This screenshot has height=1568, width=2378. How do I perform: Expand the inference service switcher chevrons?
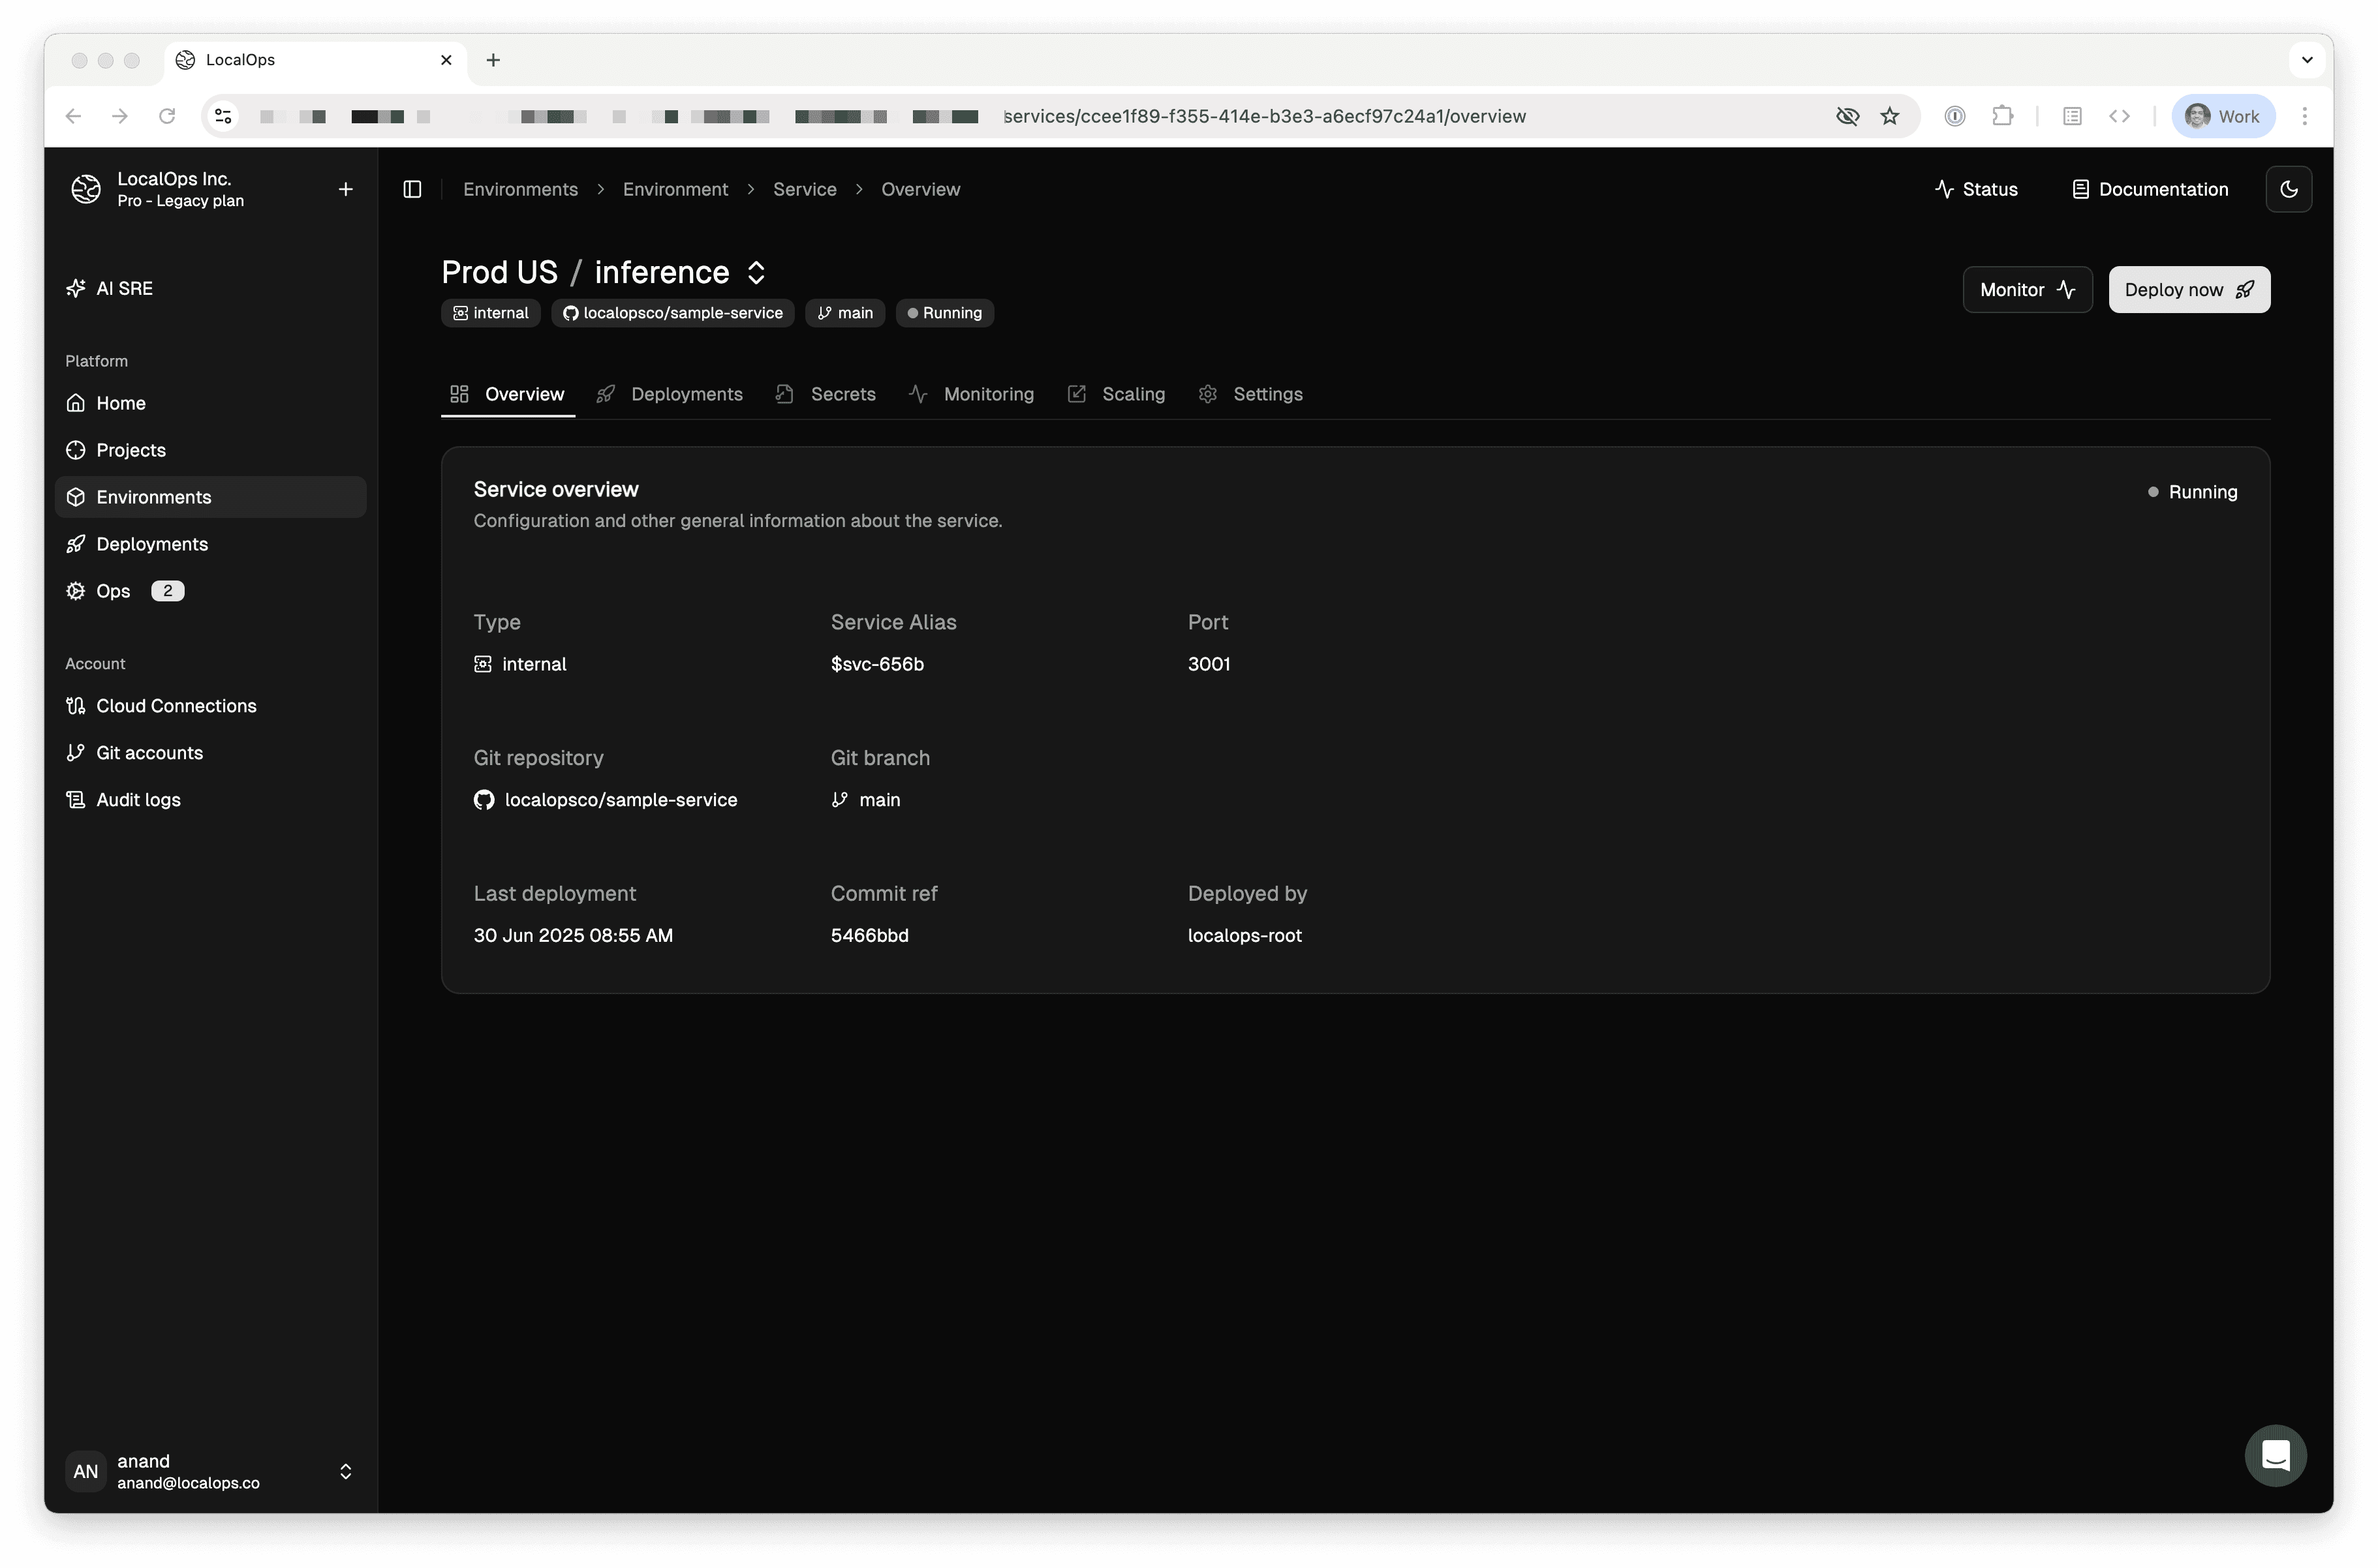click(x=756, y=272)
